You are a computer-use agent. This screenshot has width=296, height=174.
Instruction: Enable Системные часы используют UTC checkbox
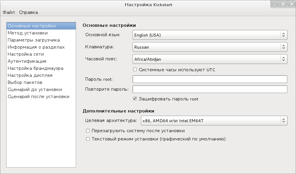point(135,70)
